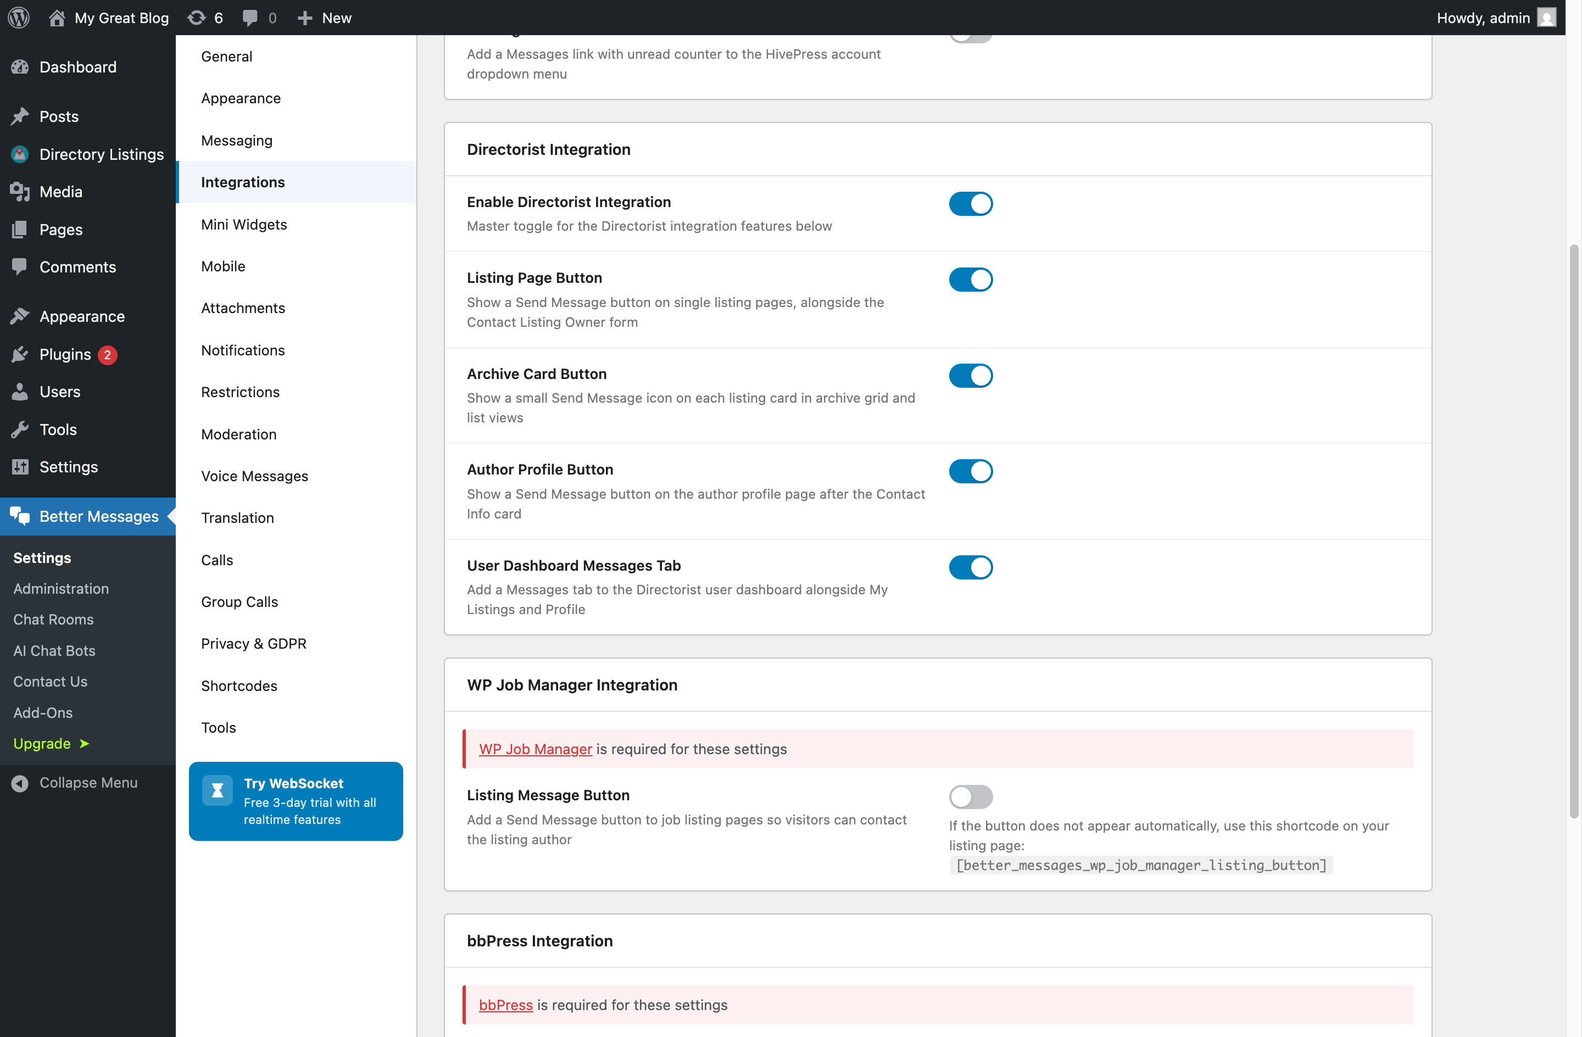The image size is (1582, 1037).
Task: Click the Dashboard gauge icon
Action: coord(20,66)
